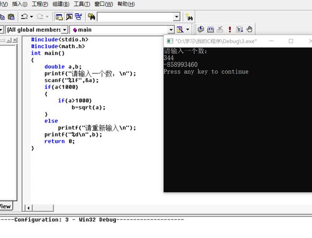Image resolution: width=312 pixels, height=238 pixels.
Task: Open the 帮助(H) menu
Action: coord(126,4)
